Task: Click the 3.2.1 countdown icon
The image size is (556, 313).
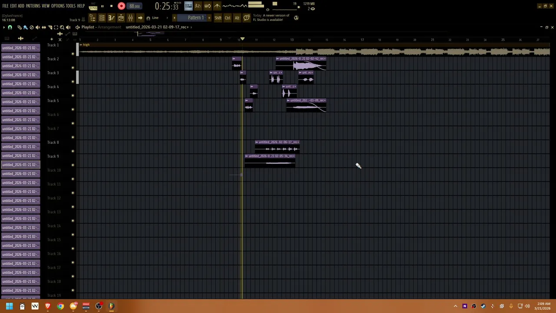Action: [x=198, y=6]
